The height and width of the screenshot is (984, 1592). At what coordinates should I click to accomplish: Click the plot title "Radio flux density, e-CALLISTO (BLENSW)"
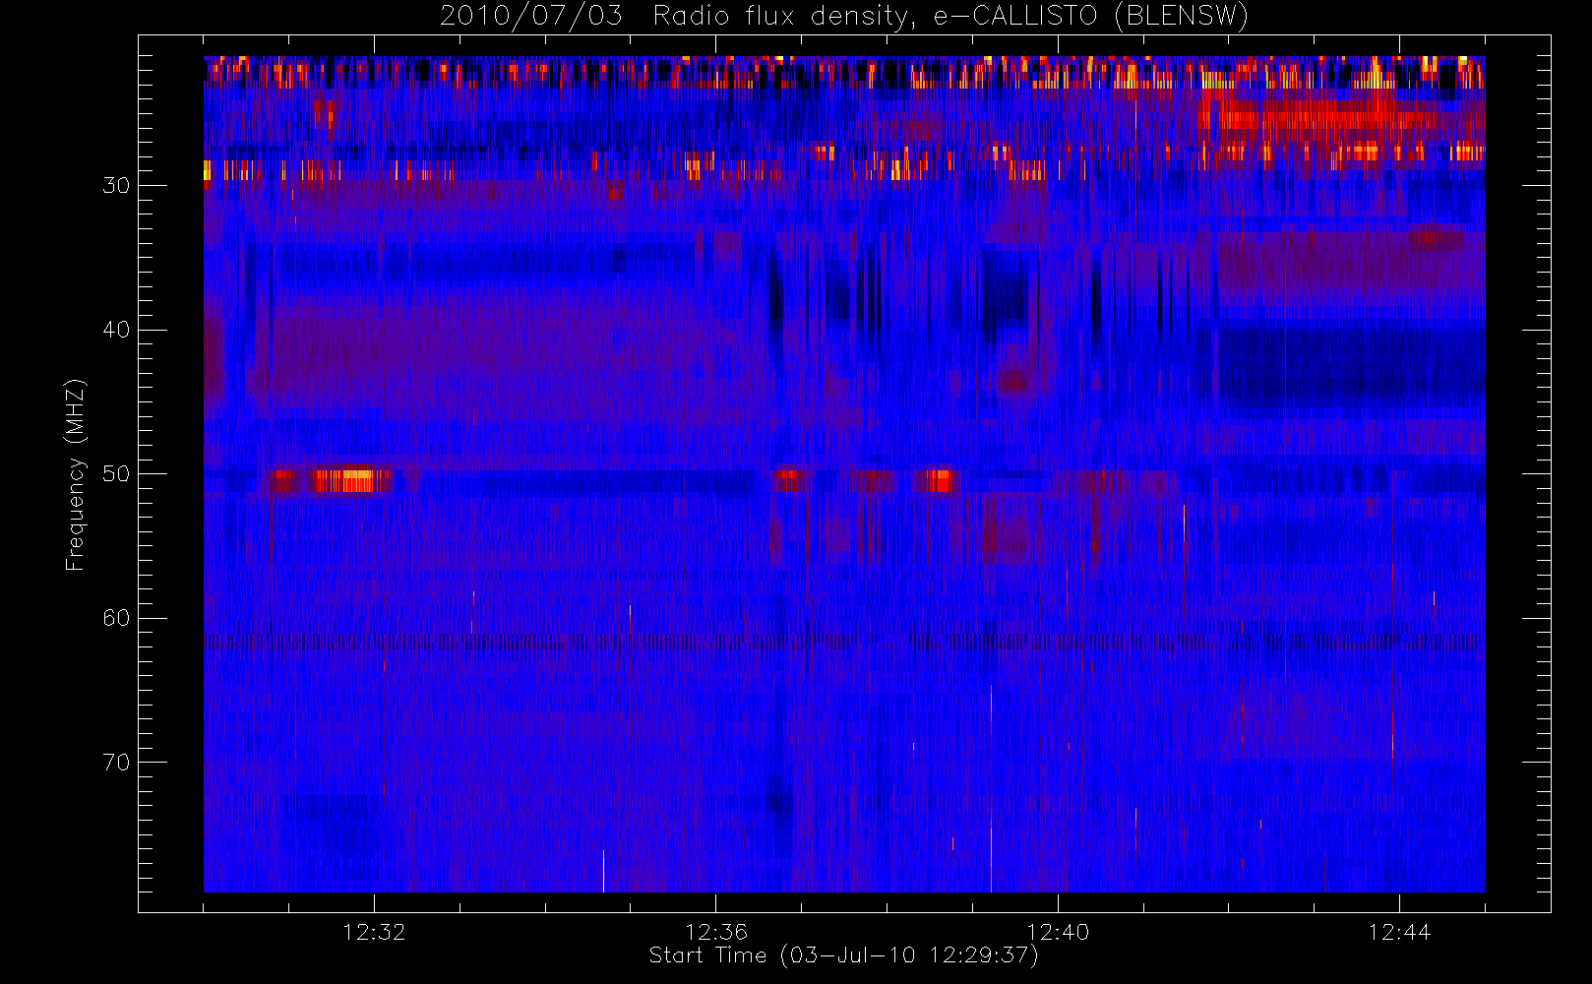(950, 17)
